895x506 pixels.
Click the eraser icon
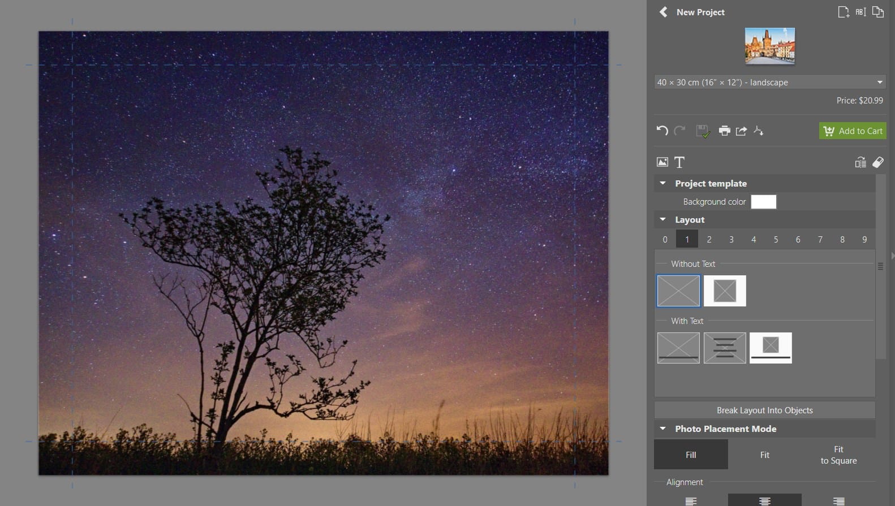tap(877, 162)
